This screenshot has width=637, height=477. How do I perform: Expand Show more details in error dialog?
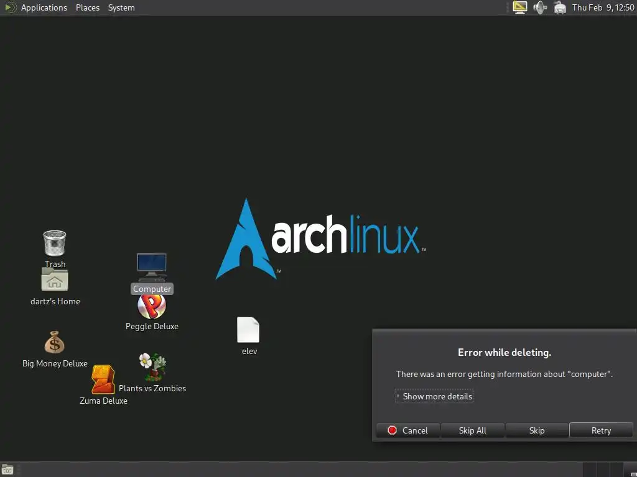pyautogui.click(x=434, y=396)
